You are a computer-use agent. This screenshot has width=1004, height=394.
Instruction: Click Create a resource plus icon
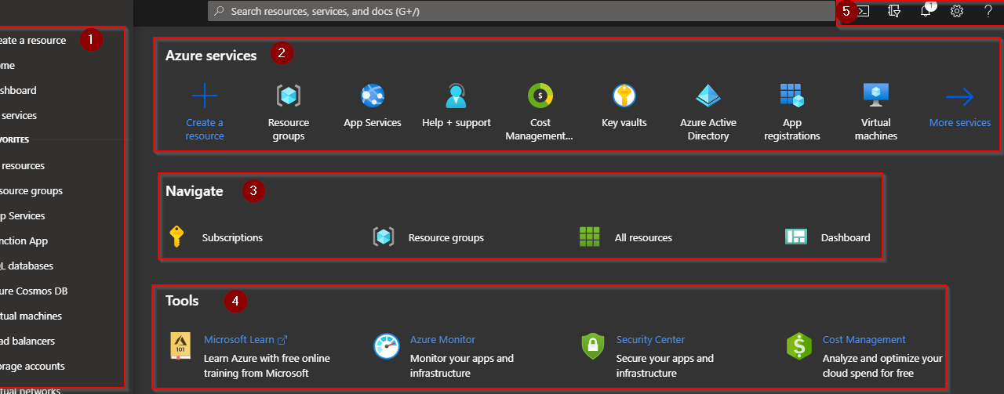205,97
